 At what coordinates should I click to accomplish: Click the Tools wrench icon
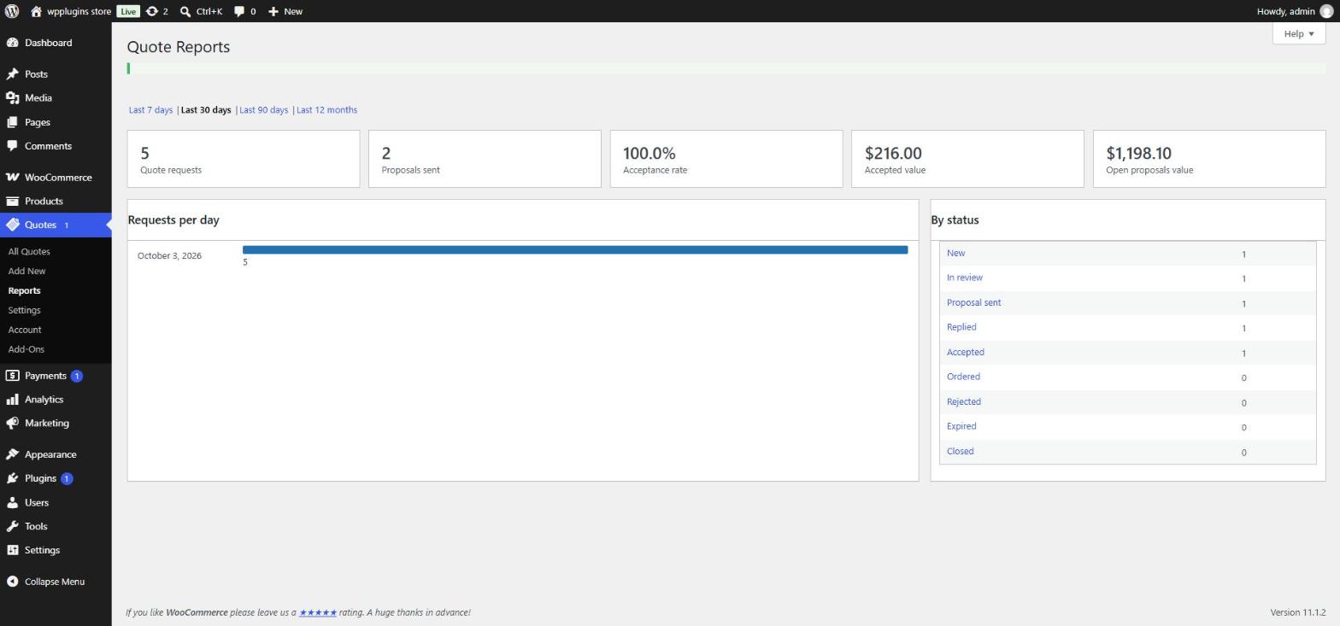[x=13, y=526]
